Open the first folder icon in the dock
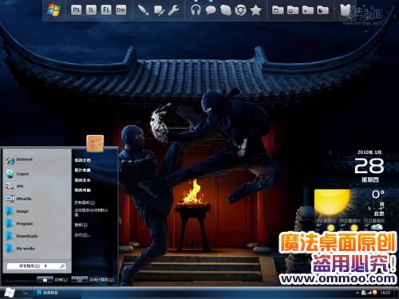This screenshot has height=299, width=399. click(278, 10)
